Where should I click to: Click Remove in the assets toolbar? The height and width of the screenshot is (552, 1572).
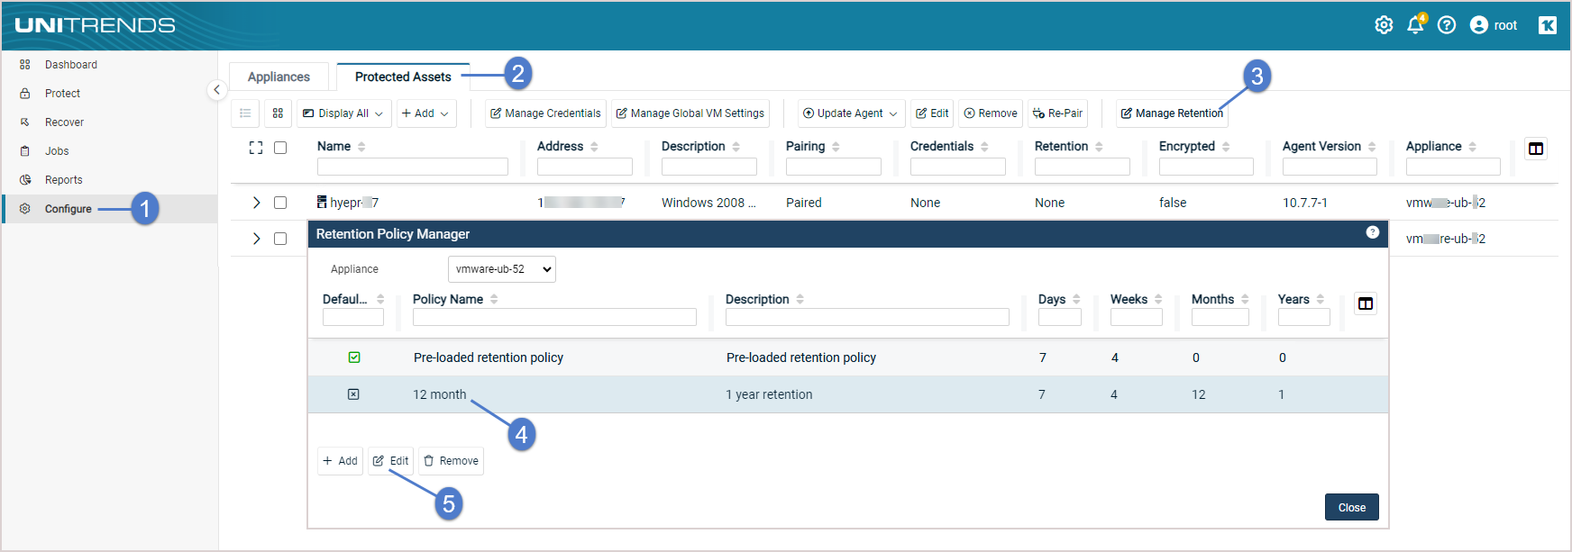(991, 113)
